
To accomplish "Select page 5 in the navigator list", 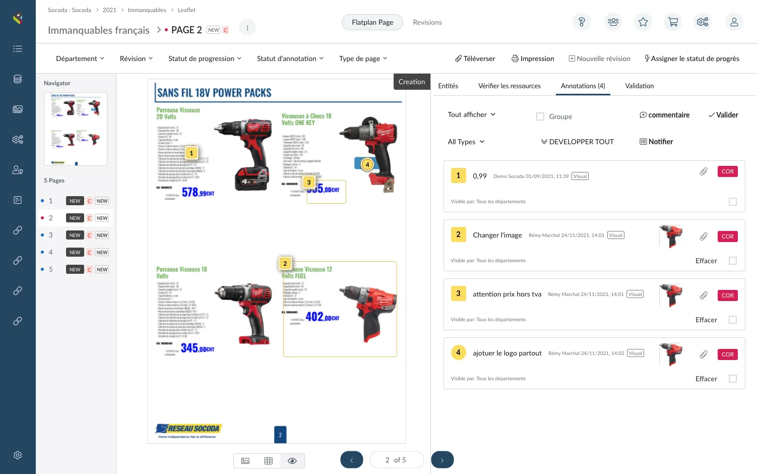I will point(76,269).
